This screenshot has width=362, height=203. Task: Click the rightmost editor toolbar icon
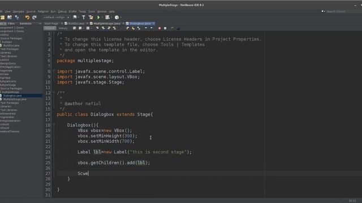point(178,28)
